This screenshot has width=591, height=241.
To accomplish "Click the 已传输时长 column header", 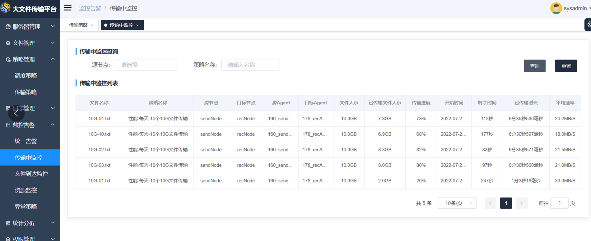I will coord(526,103).
